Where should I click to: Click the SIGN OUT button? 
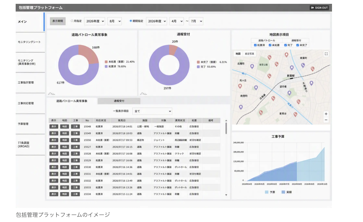point(319,8)
